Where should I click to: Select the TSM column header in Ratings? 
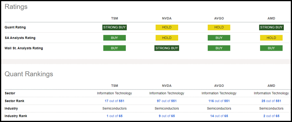tap(115, 18)
